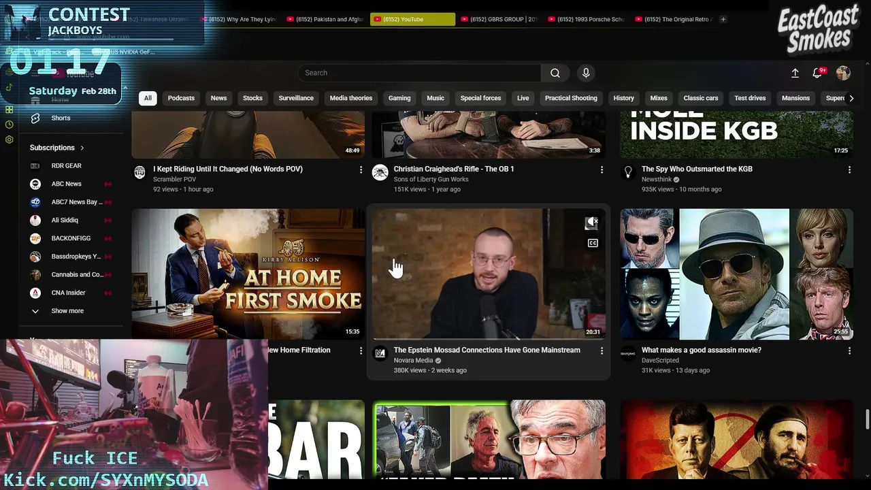Open options for 'I Kept Riding Until It Changed'

[x=361, y=169]
